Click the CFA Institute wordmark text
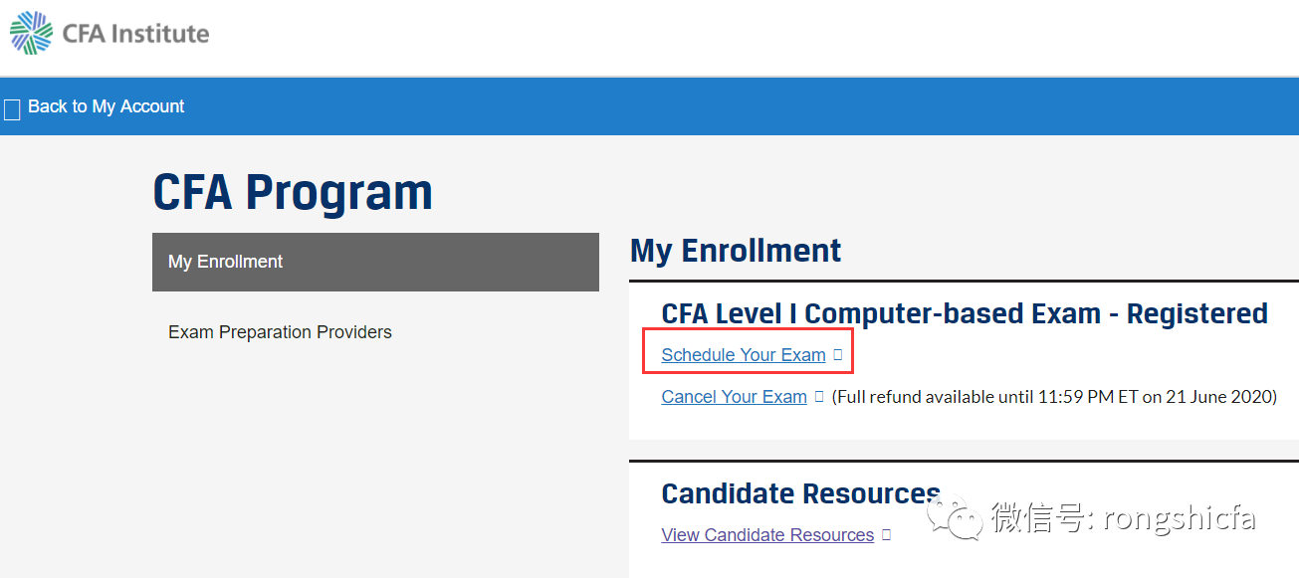This screenshot has height=578, width=1299. [135, 34]
